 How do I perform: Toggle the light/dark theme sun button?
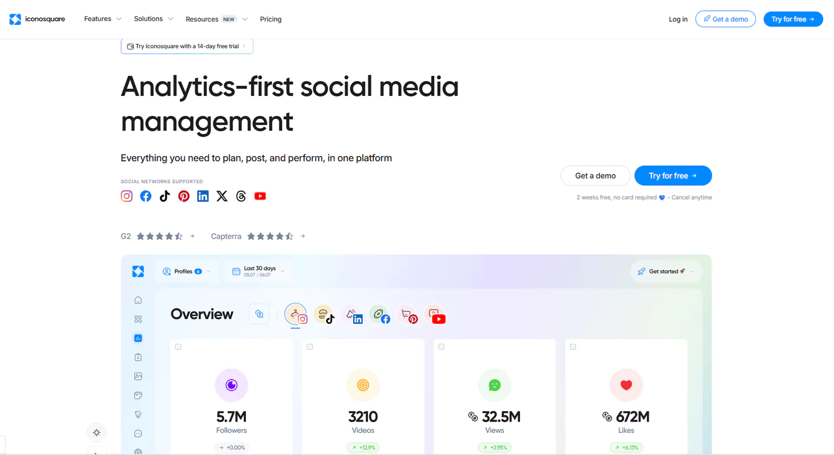pyautogui.click(x=96, y=432)
